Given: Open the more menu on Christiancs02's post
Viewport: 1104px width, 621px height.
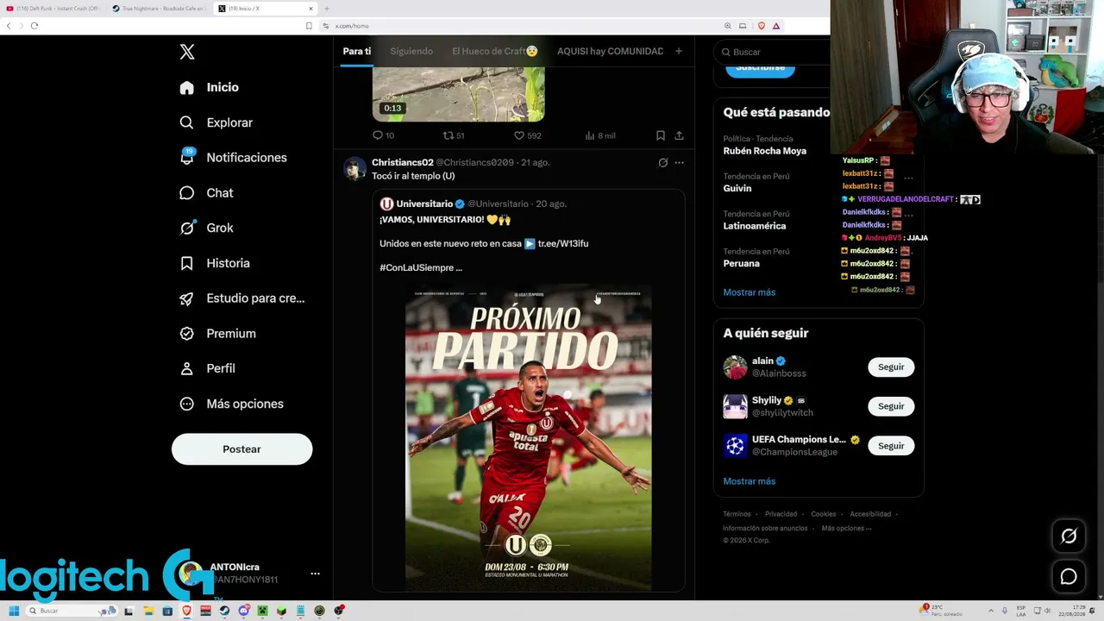Looking at the screenshot, I should 680,162.
